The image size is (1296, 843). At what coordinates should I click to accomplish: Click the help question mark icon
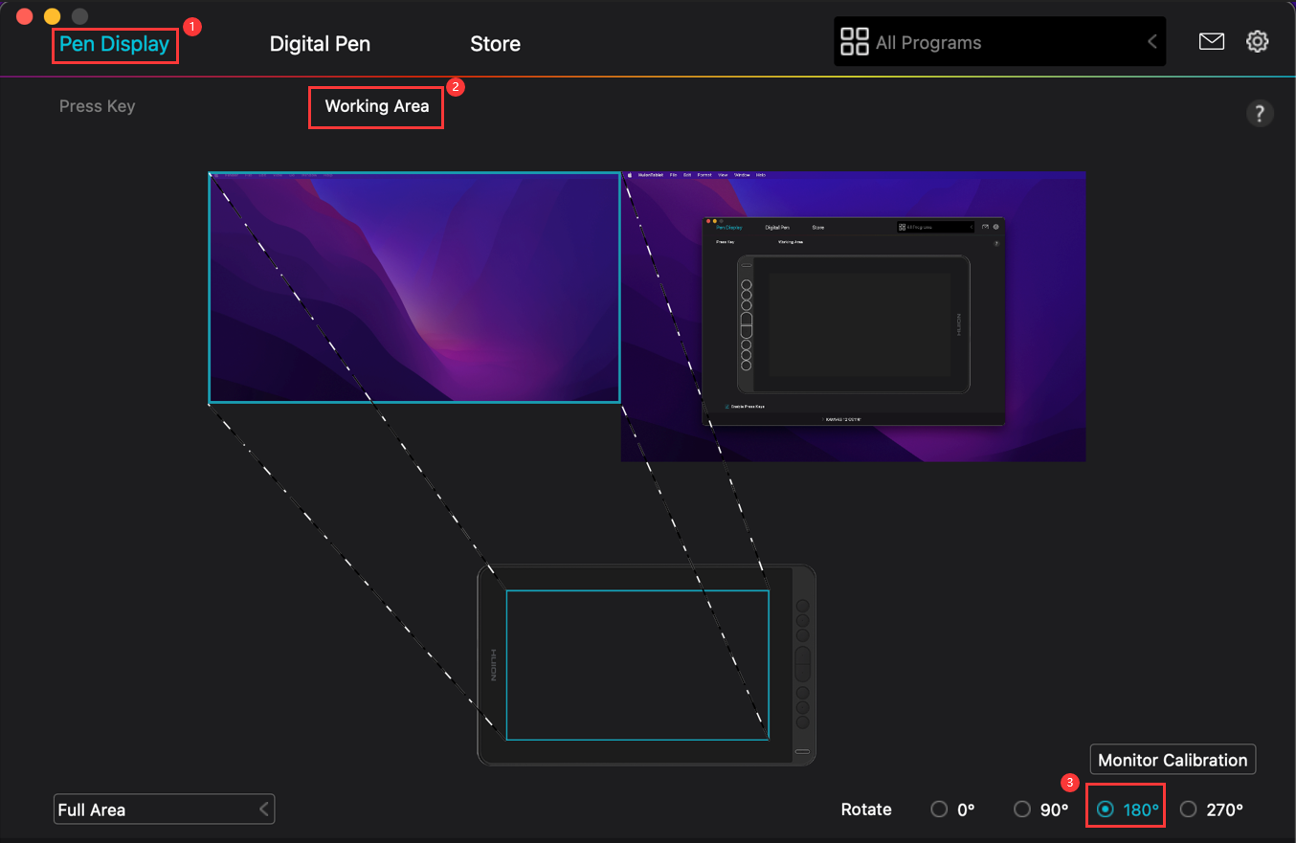pos(1261,113)
